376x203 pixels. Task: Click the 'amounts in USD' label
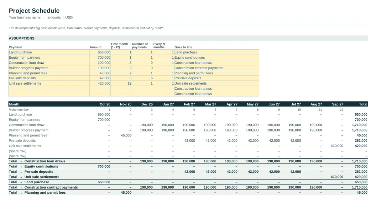tap(60, 17)
